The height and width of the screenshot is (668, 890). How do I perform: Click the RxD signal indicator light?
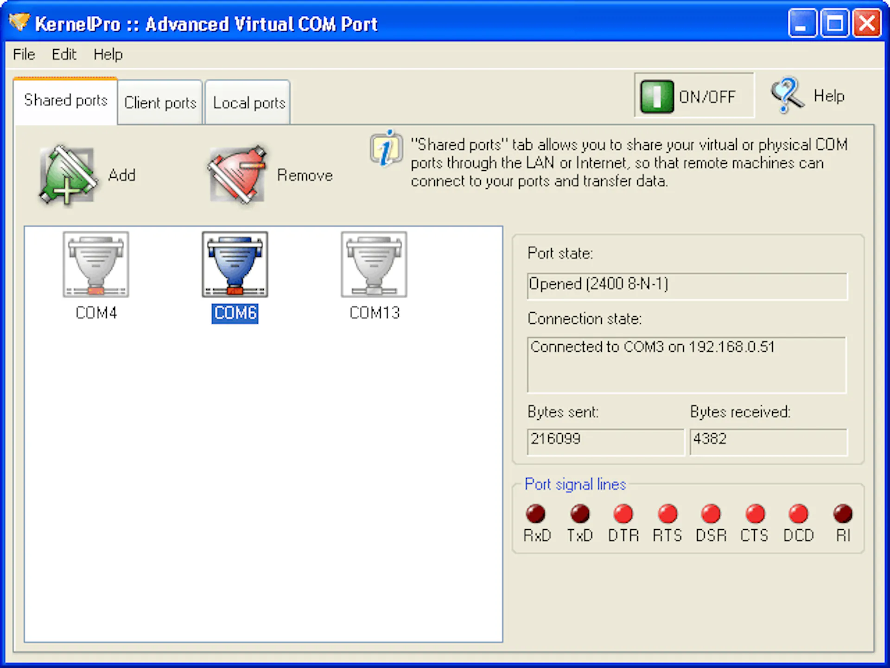click(x=536, y=514)
